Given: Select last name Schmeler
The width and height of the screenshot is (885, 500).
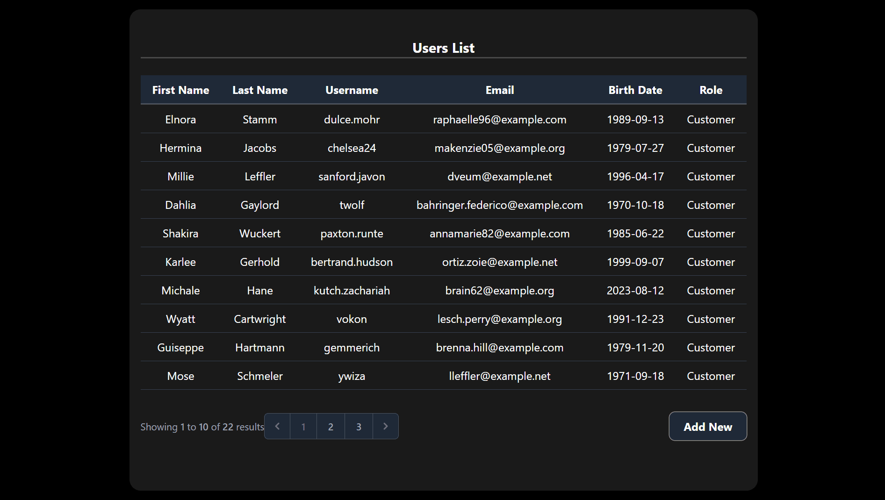Looking at the screenshot, I should [x=260, y=376].
